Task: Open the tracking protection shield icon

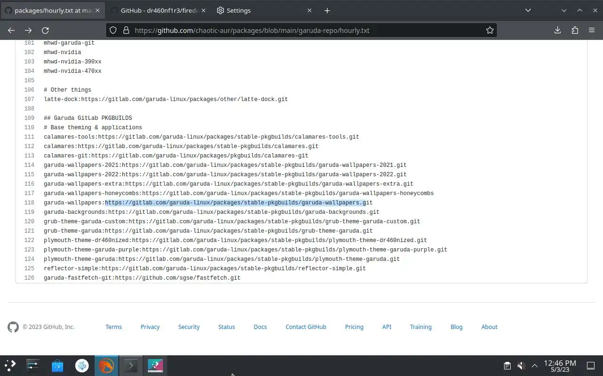Action: [x=113, y=30]
